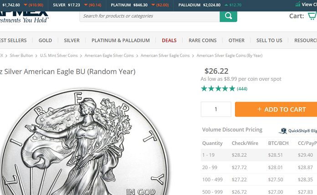The image size is (317, 195).
Task: Open the DEALS menu item
Action: [x=169, y=41]
